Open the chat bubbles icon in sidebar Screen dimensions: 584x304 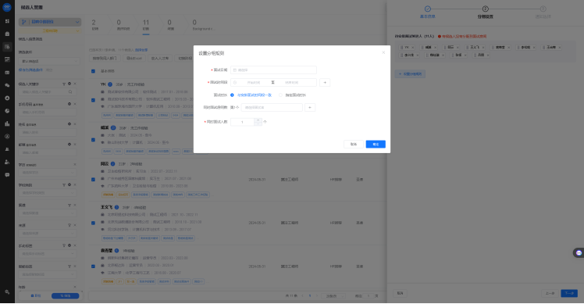(7, 85)
